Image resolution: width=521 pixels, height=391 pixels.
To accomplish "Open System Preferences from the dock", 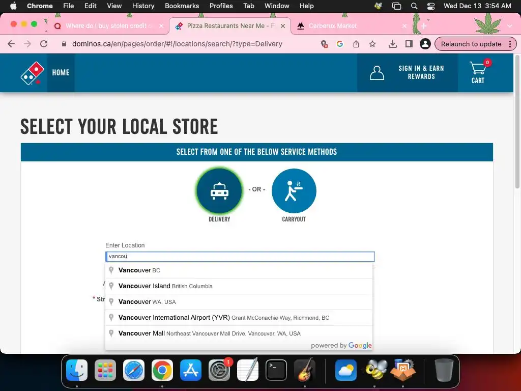I will (x=219, y=370).
